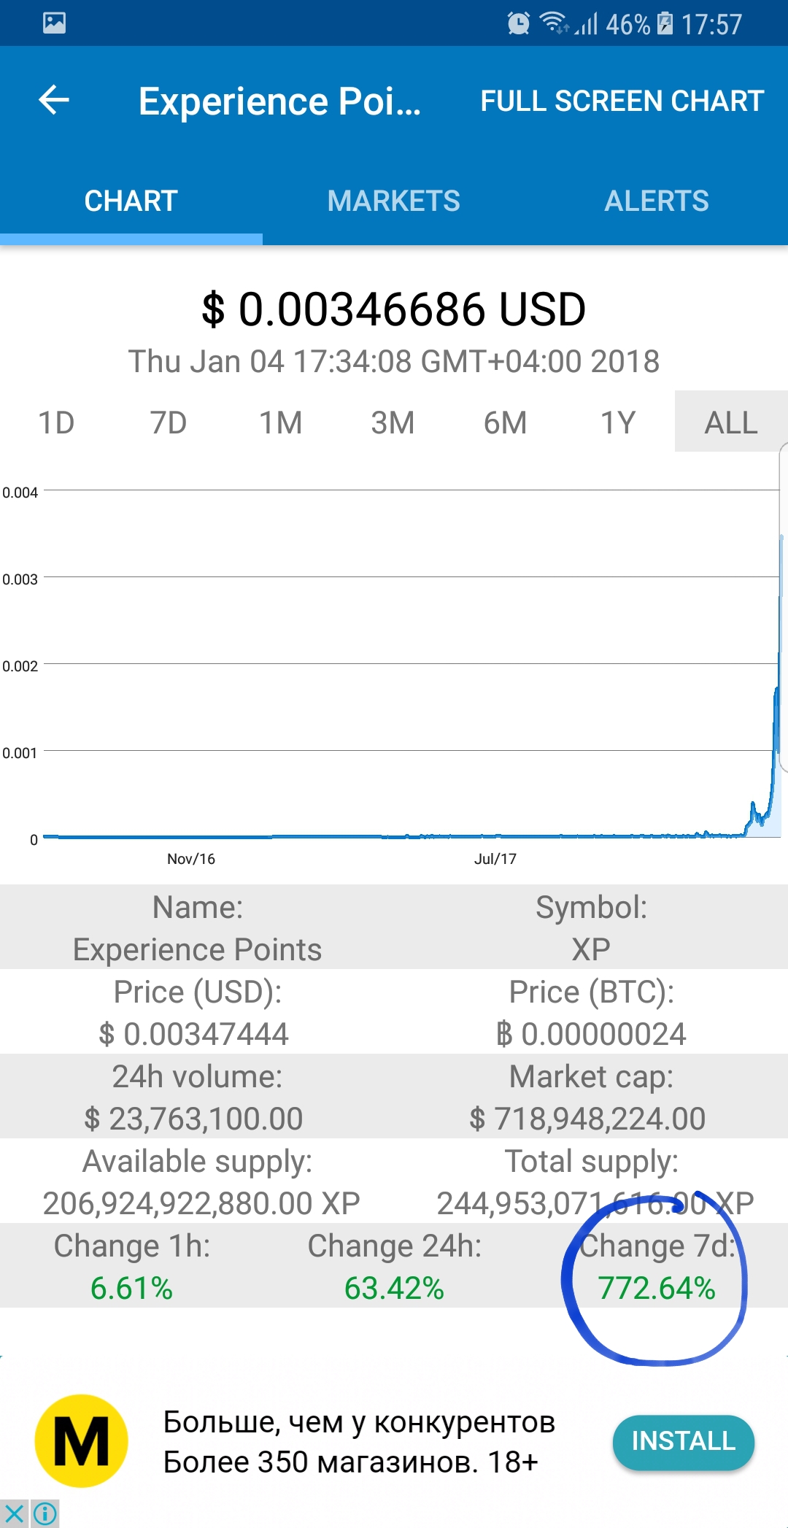The height and width of the screenshot is (1528, 788).
Task: Select the ALL time range
Action: coord(730,422)
